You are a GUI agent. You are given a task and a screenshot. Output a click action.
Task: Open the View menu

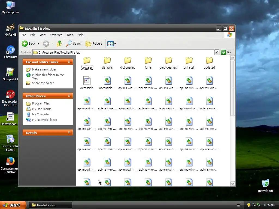pyautogui.click(x=43, y=35)
